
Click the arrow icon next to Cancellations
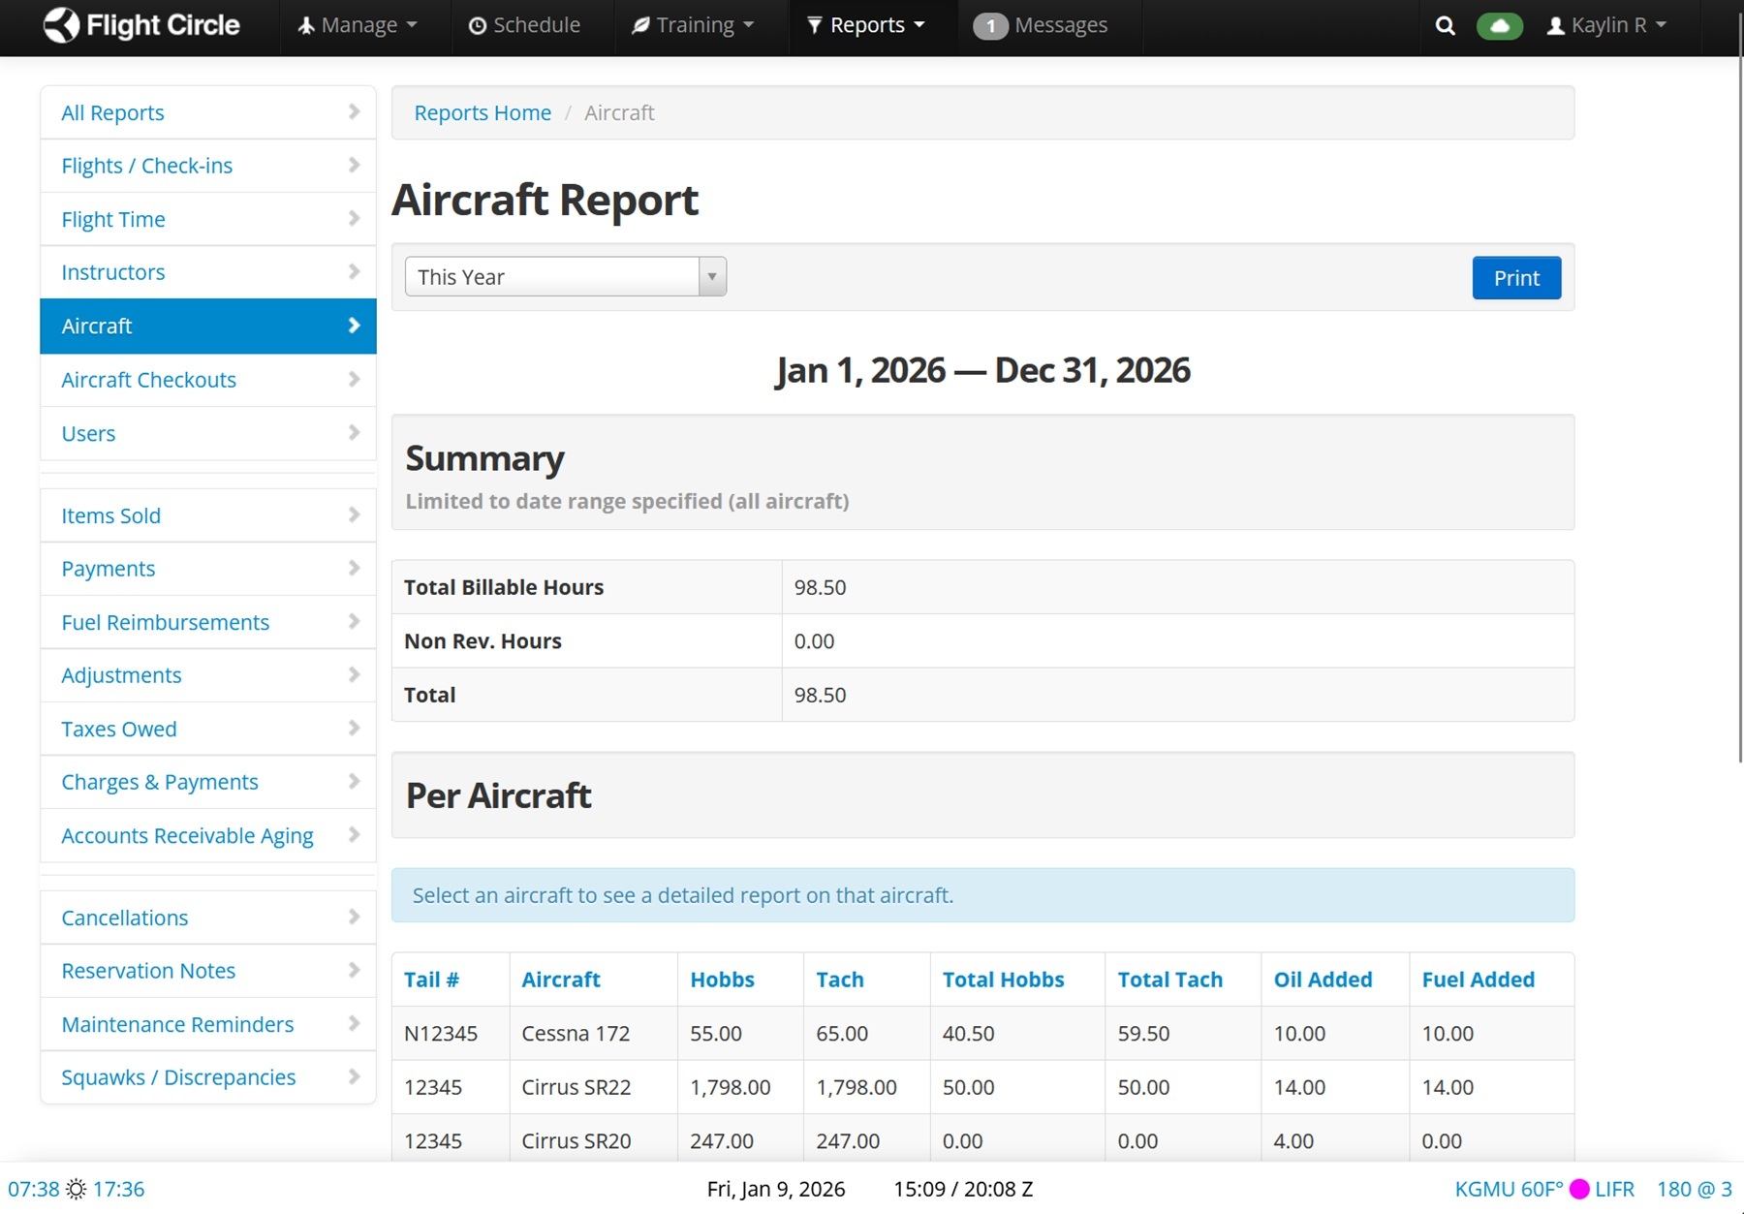click(354, 917)
